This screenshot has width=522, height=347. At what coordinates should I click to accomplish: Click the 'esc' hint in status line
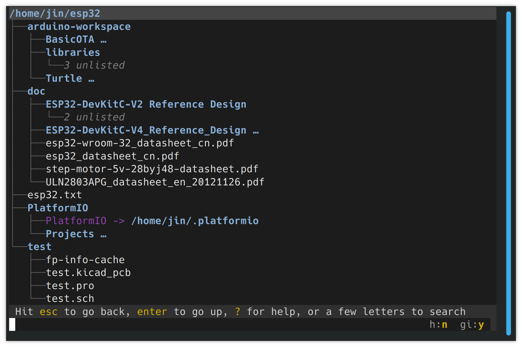point(49,312)
